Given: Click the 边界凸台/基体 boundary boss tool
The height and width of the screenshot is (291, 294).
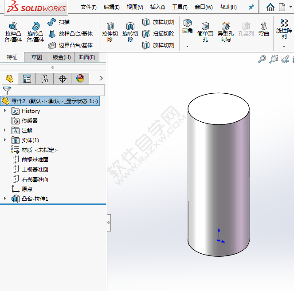Looking at the screenshot, I should pos(71,45).
